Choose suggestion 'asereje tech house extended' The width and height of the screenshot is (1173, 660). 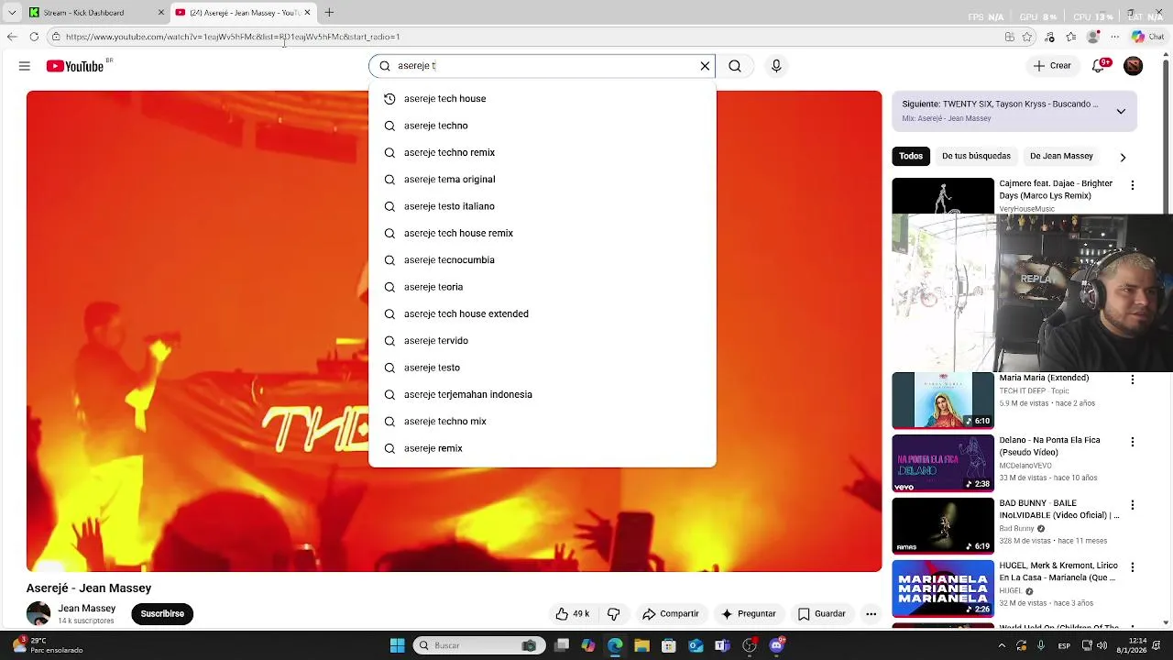[x=542, y=313]
